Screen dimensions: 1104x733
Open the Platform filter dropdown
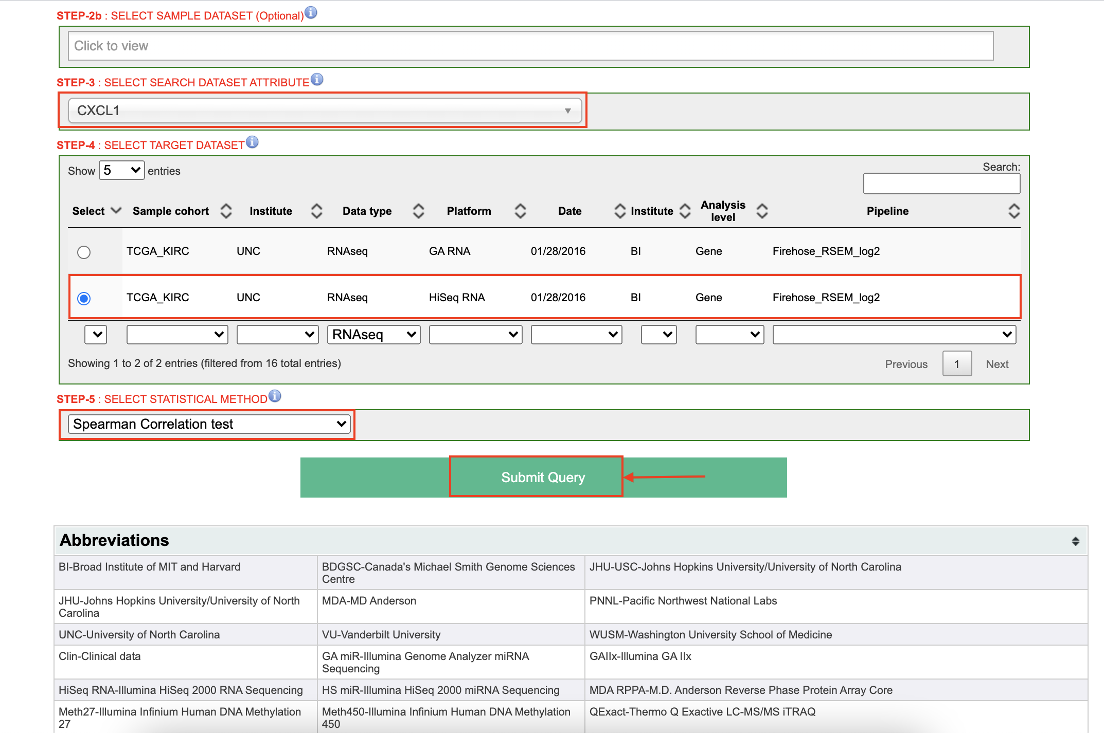(x=476, y=335)
